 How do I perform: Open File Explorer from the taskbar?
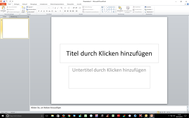coord(53,116)
